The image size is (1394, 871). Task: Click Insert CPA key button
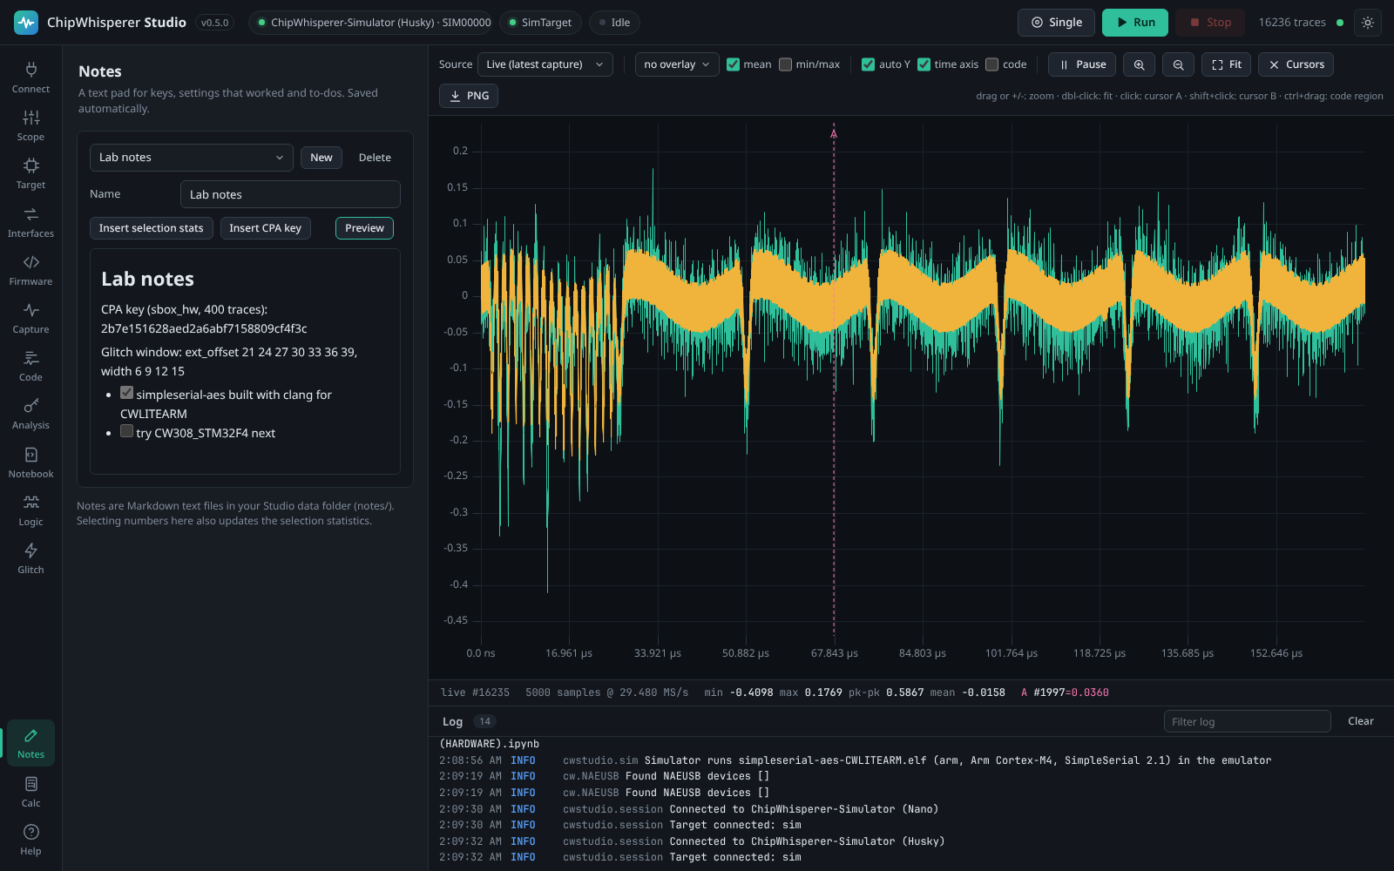(x=265, y=228)
